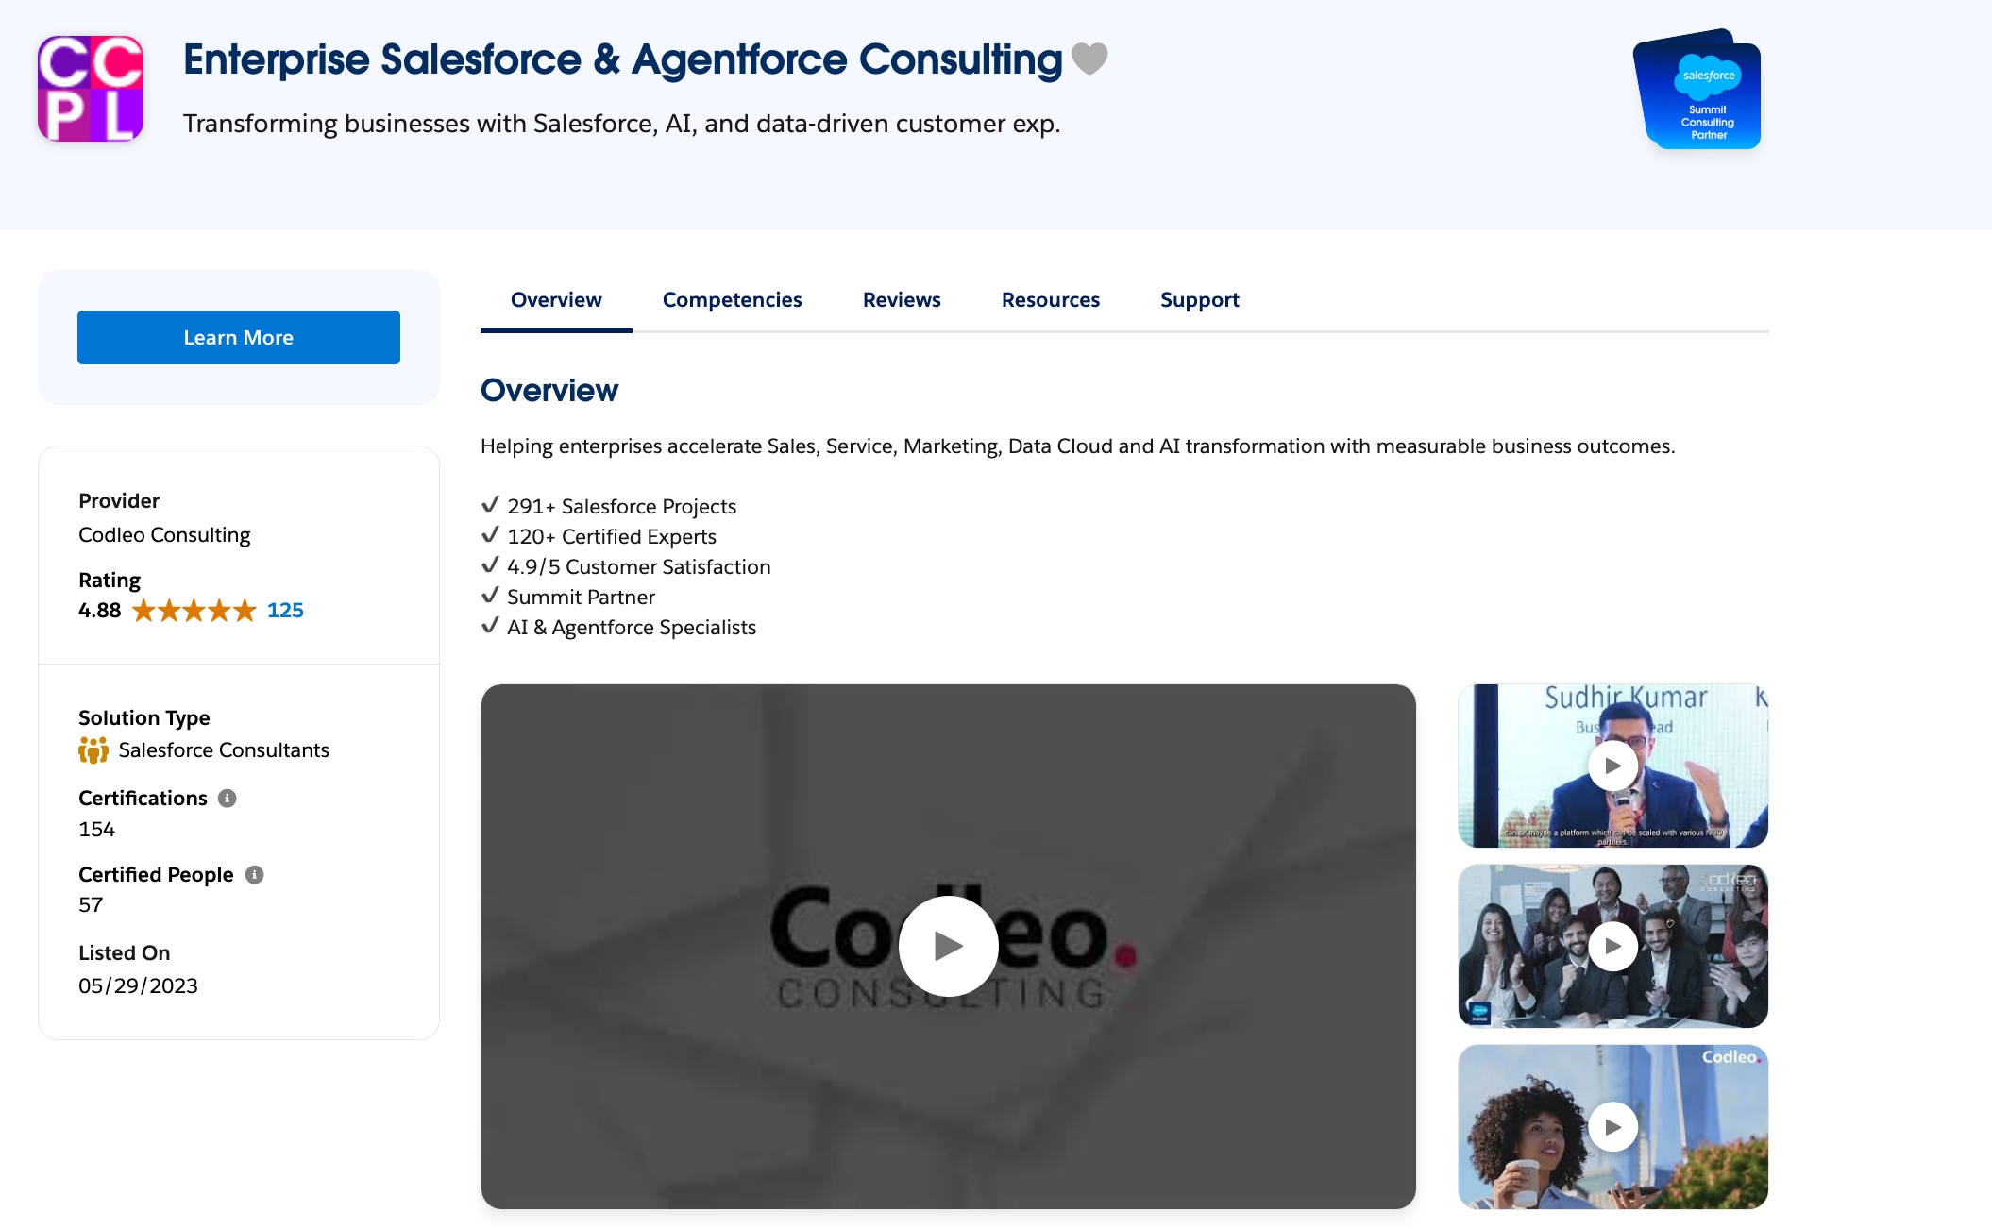Switch to the Competencies tab
This screenshot has height=1229, width=1992.
click(733, 300)
